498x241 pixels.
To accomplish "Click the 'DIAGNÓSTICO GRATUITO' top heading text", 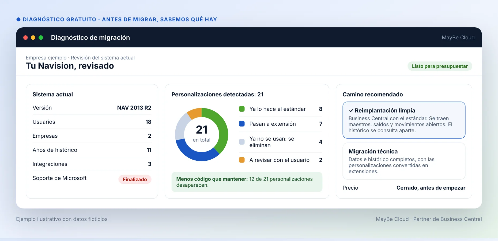I will (x=59, y=19).
